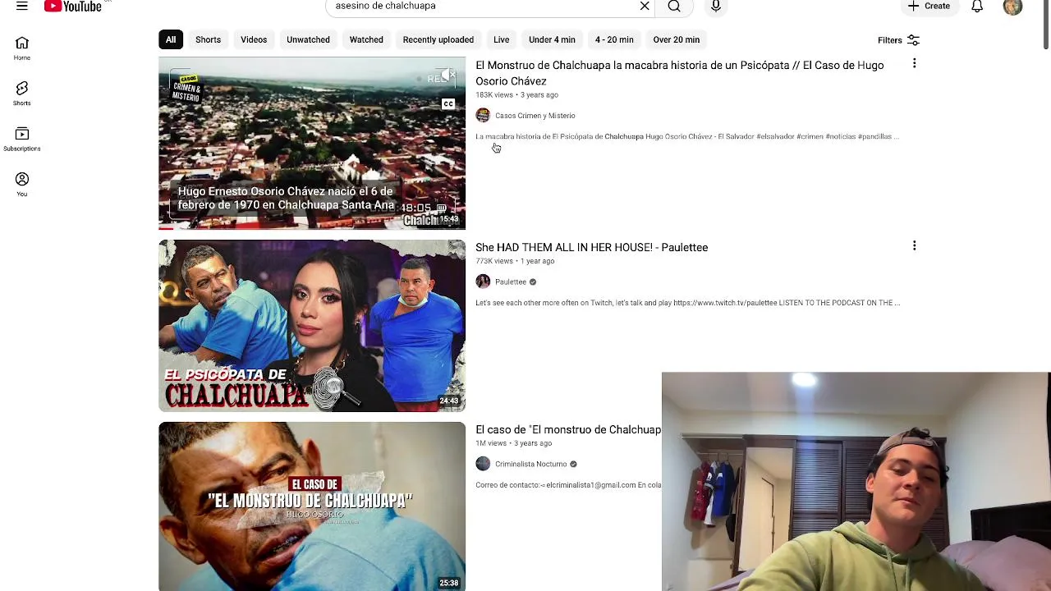Toggle the CC captions on preview thumbnail
The height and width of the screenshot is (591, 1051).
(x=448, y=104)
